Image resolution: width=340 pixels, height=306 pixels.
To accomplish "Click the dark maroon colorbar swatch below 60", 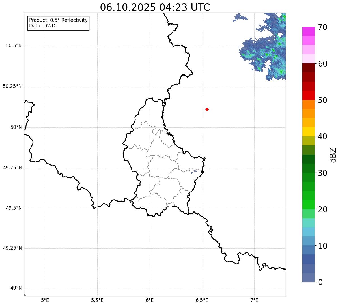I will coord(308,68).
